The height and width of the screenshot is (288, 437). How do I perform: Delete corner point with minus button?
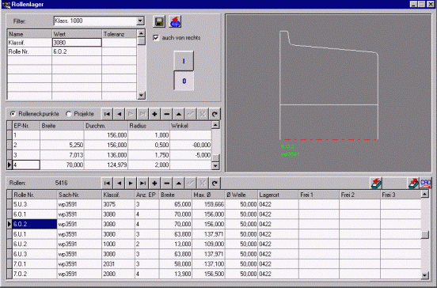(167, 114)
